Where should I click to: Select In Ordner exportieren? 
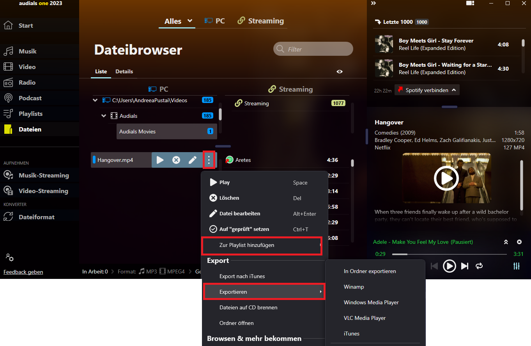point(375,271)
